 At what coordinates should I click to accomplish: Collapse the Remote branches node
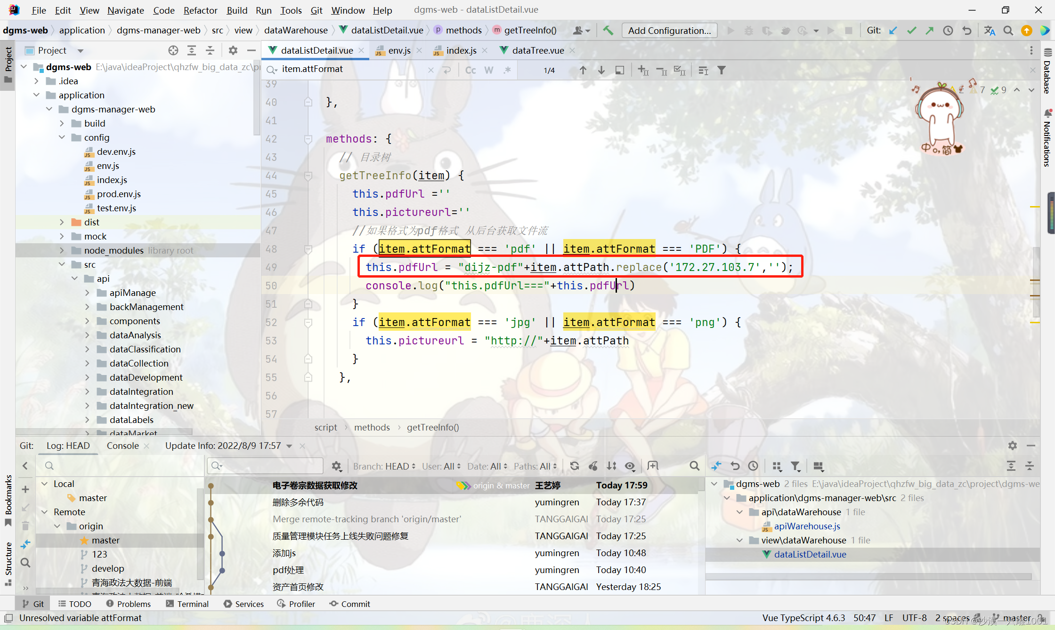coord(44,512)
